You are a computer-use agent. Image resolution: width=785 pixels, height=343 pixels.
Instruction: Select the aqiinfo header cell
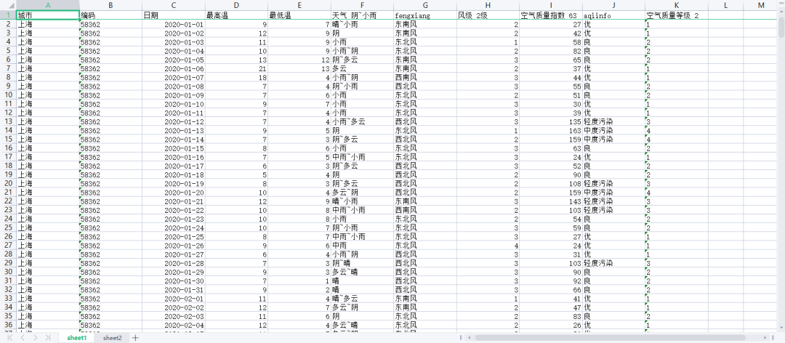613,15
